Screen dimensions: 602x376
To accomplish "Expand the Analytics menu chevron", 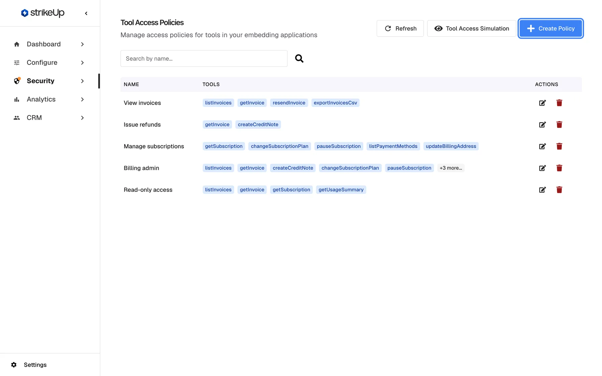I will (x=82, y=99).
